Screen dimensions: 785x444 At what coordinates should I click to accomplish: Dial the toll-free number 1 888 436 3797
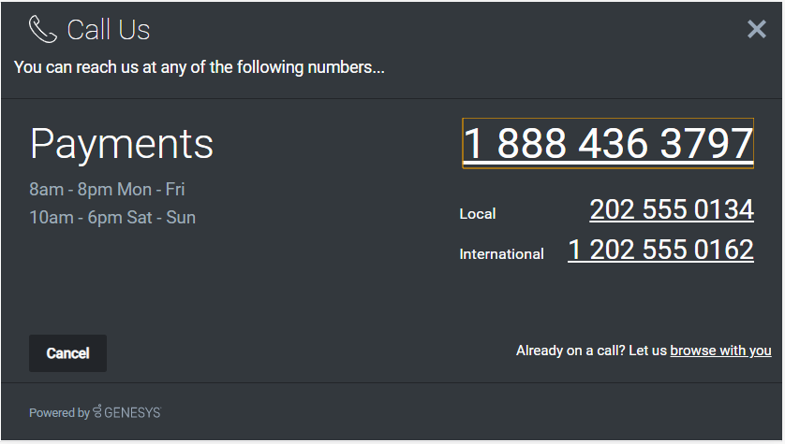click(608, 144)
